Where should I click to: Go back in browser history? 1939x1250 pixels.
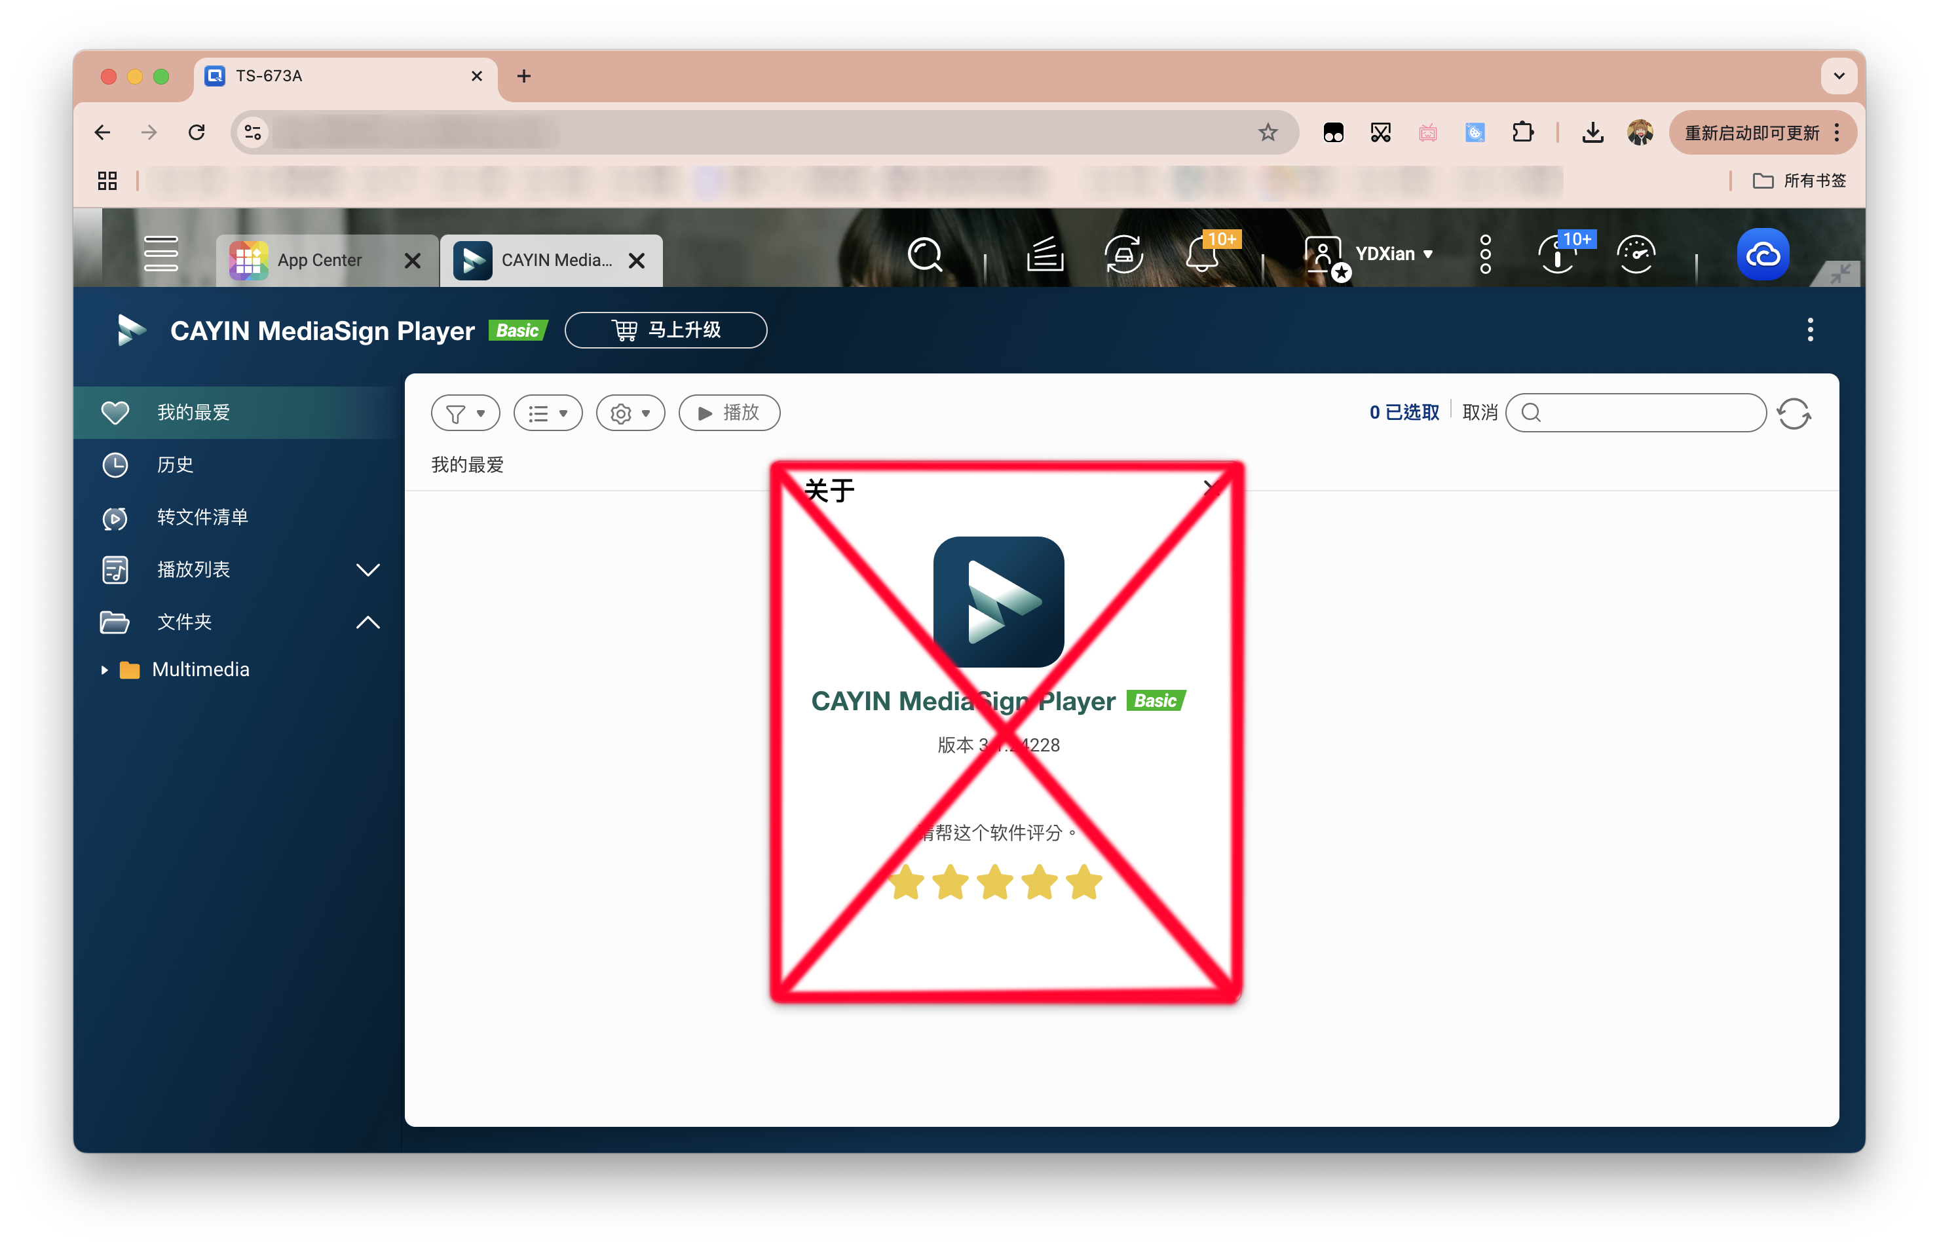102,132
